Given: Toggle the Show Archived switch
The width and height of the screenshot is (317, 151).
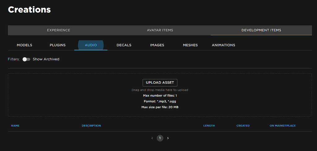Looking at the screenshot, I should pos(26,59).
